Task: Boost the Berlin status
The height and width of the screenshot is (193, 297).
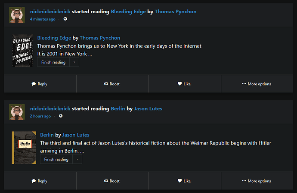Action: pyautogui.click(x=112, y=181)
